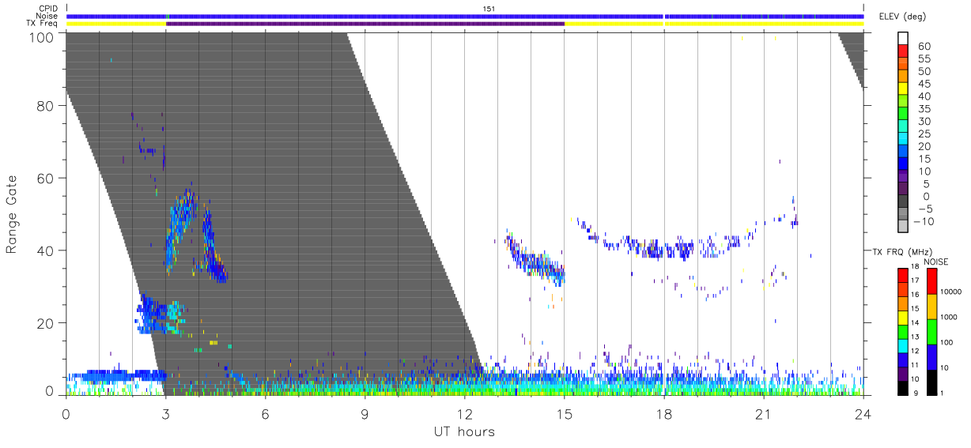
Task: Click x-axis tick label "15" under UT hours
Action: [x=564, y=414]
